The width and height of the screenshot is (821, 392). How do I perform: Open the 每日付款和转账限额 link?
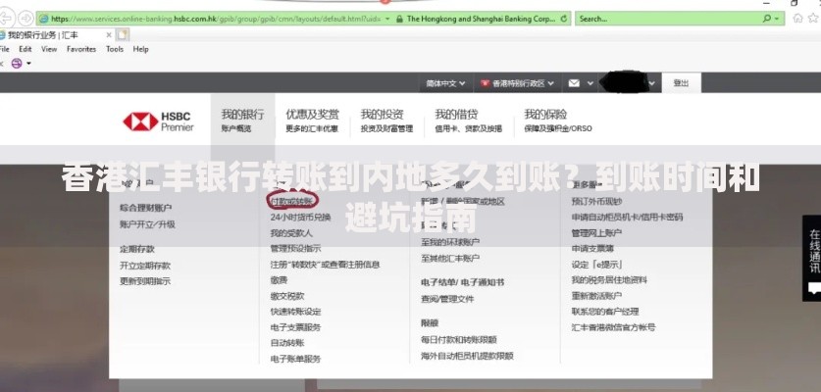coord(459,340)
